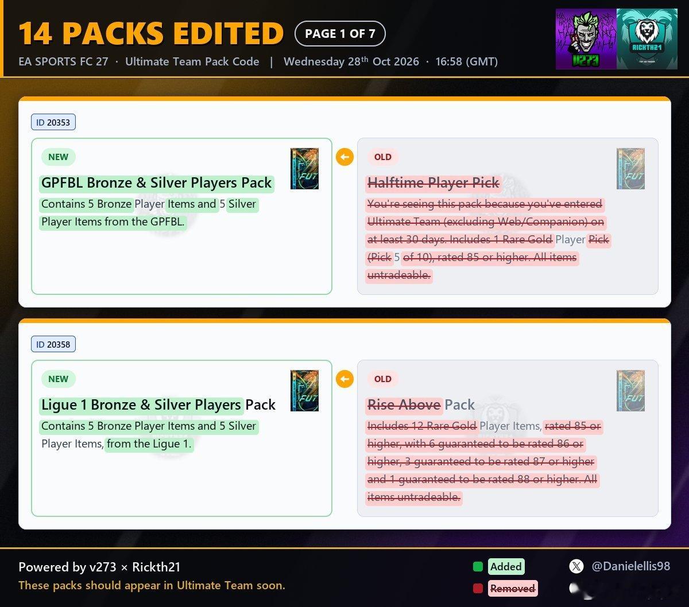Click the Rise Above Pack title
Screen dimensions: 689x607
[421, 405]
